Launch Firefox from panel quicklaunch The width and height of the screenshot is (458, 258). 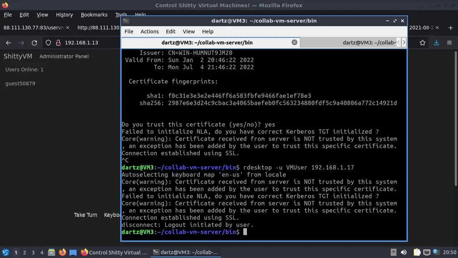(x=62, y=252)
